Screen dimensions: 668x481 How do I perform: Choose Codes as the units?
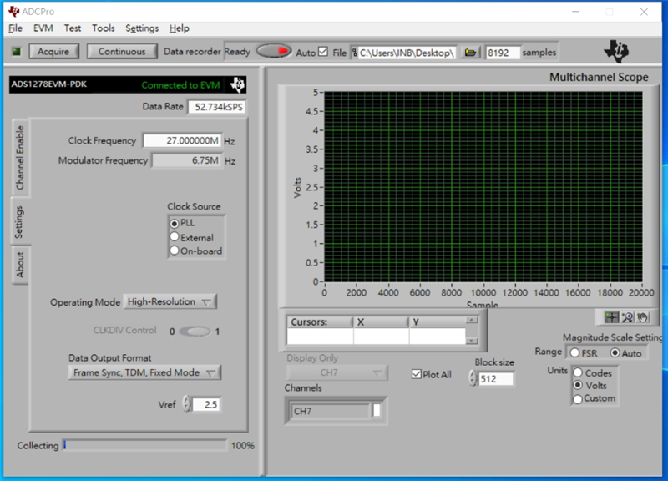(x=577, y=372)
